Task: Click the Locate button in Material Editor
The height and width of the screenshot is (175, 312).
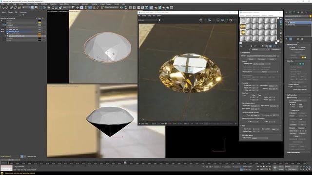Action: pos(272,59)
